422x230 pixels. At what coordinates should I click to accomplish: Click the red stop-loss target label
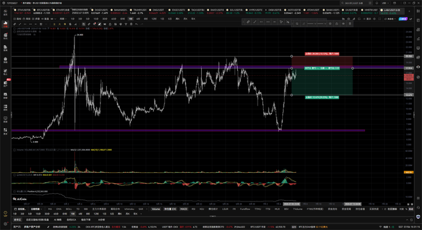322,53
